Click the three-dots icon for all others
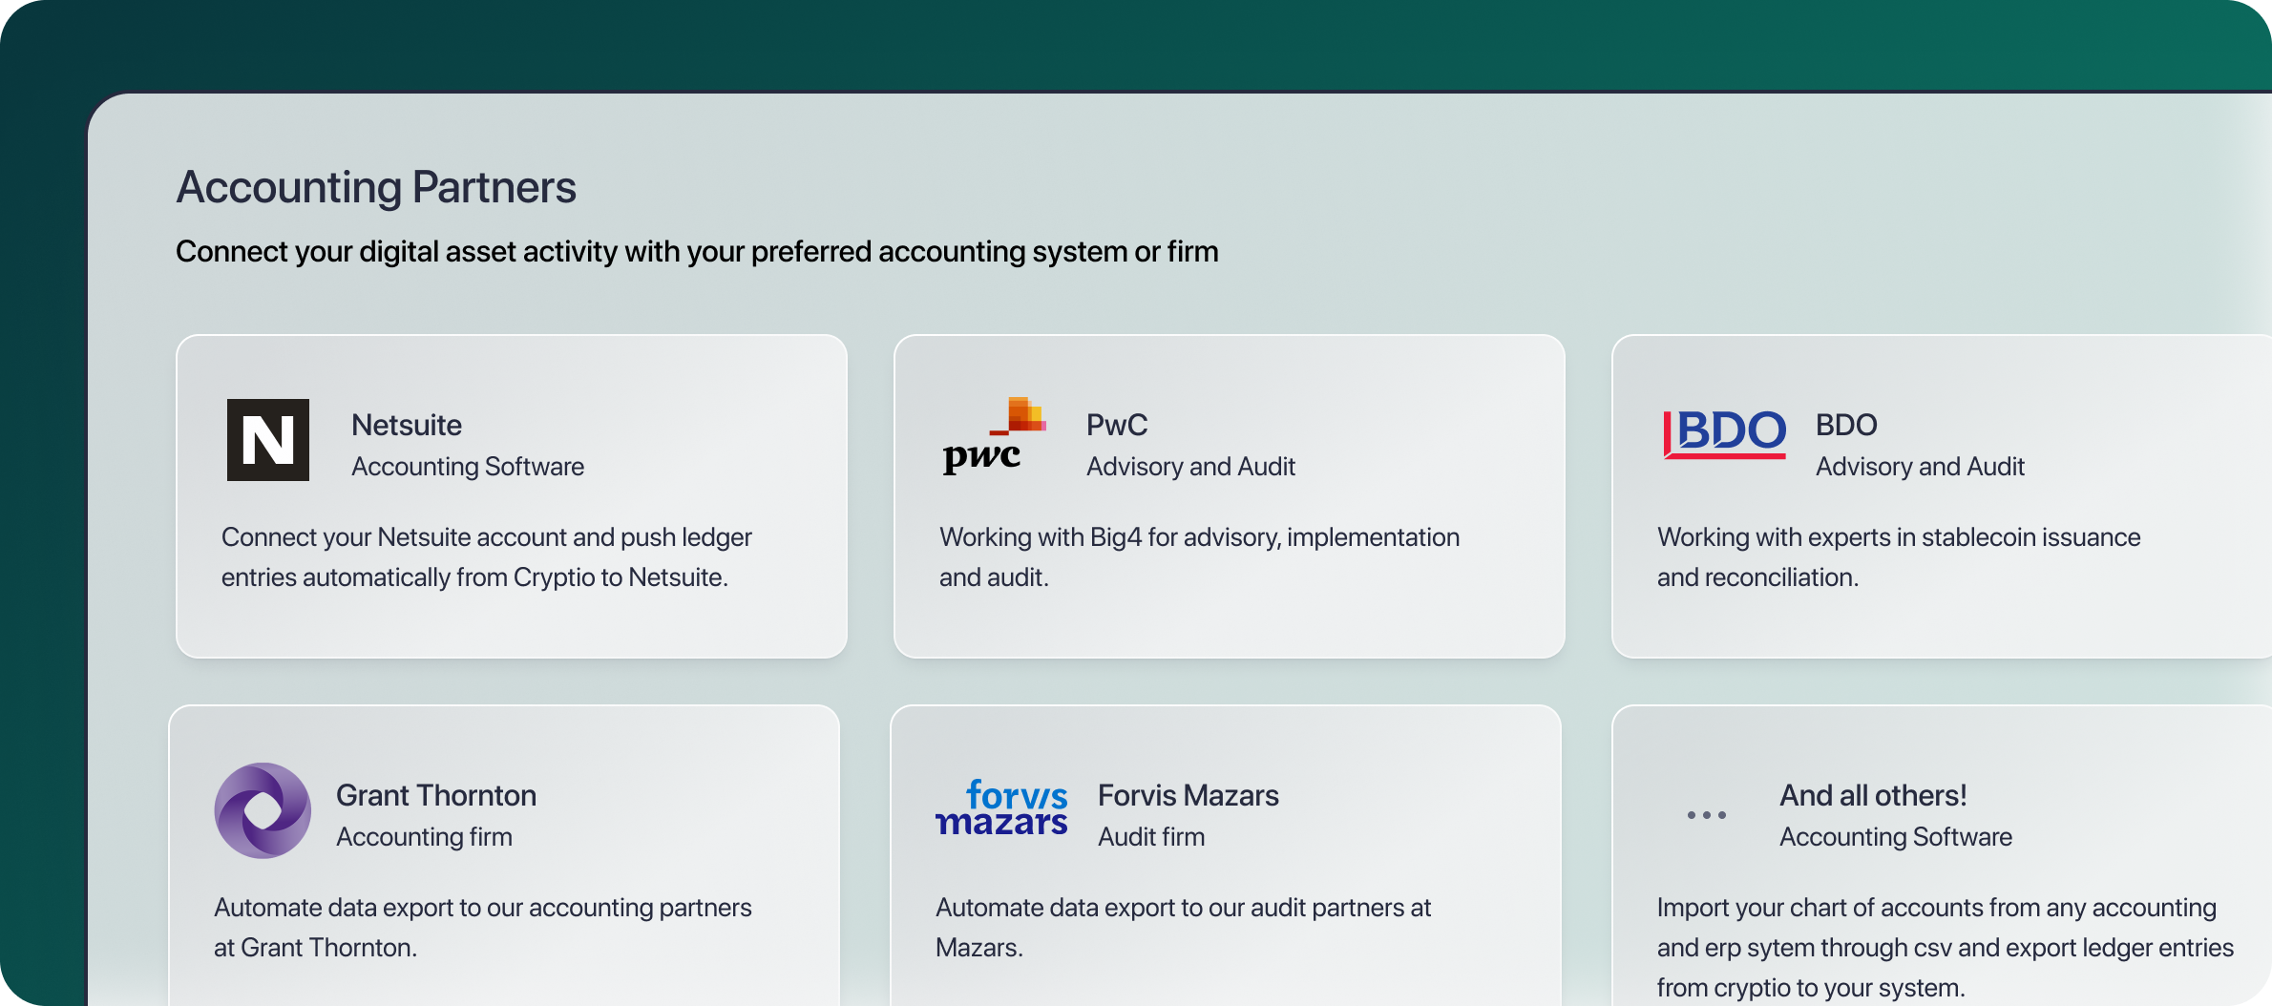Viewport: 2272px width, 1006px height. [1706, 815]
